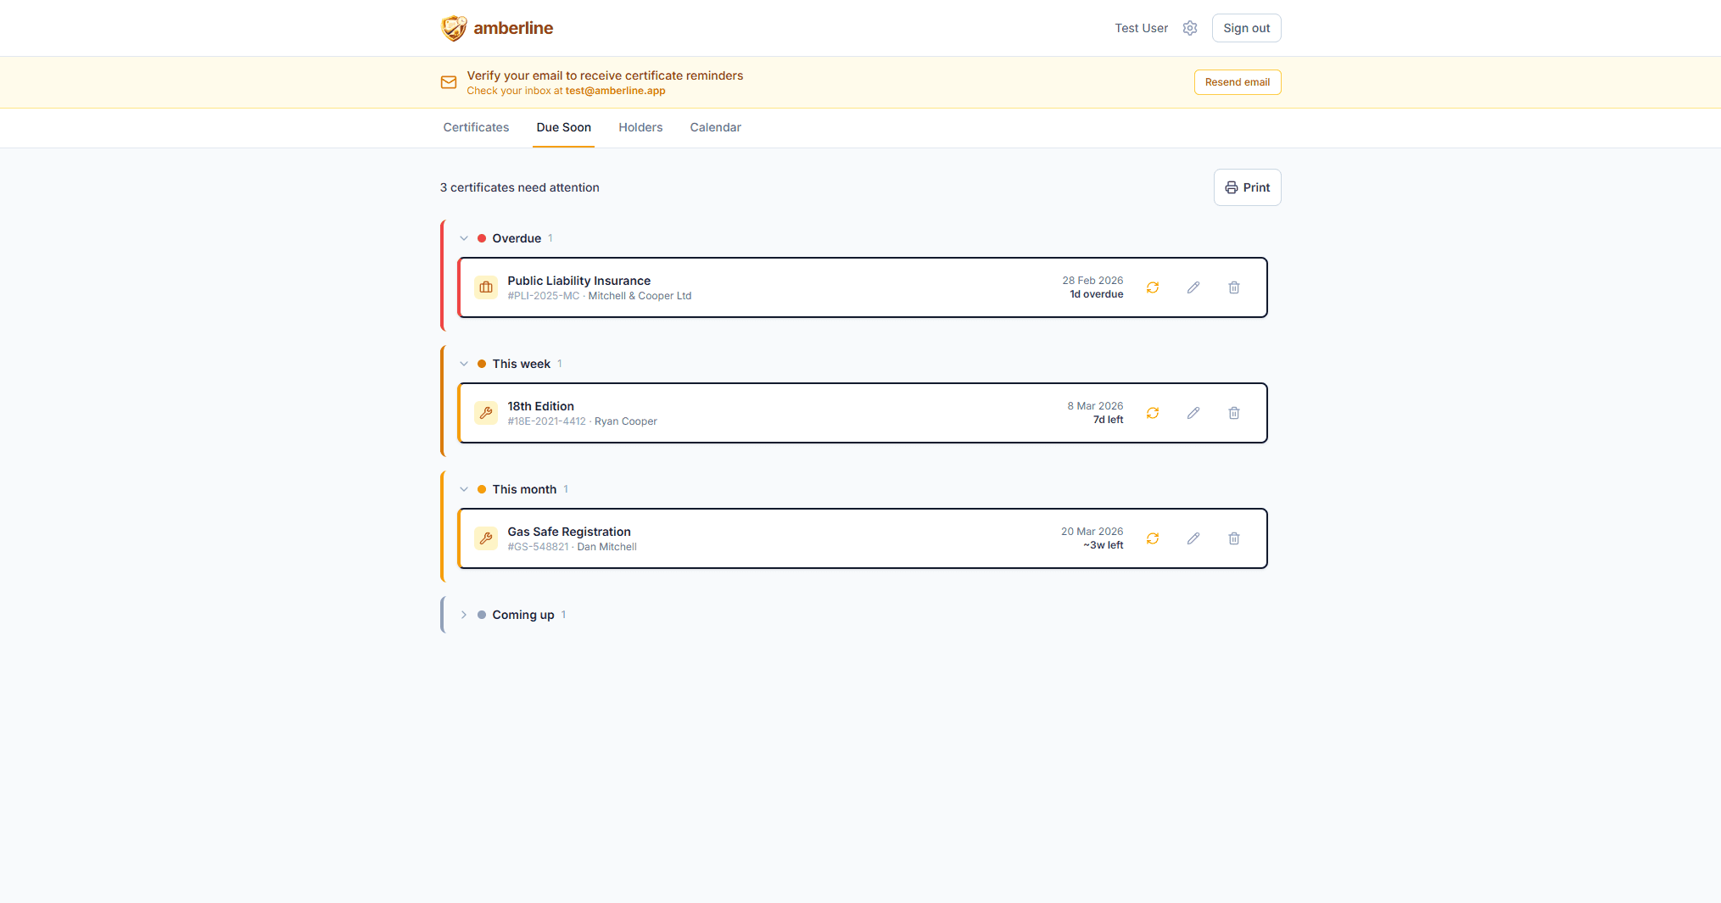Collapse the This month section
This screenshot has width=1721, height=903.
[x=464, y=489]
